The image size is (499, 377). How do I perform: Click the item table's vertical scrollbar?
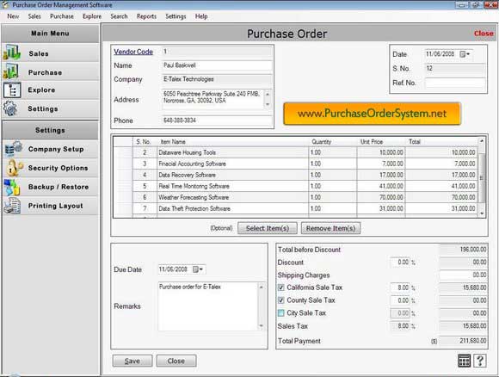click(x=482, y=177)
